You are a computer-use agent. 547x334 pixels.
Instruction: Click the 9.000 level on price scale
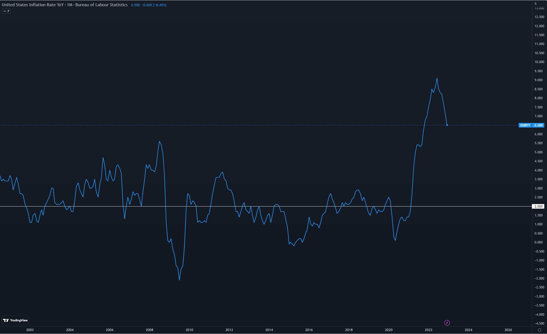tap(538, 80)
